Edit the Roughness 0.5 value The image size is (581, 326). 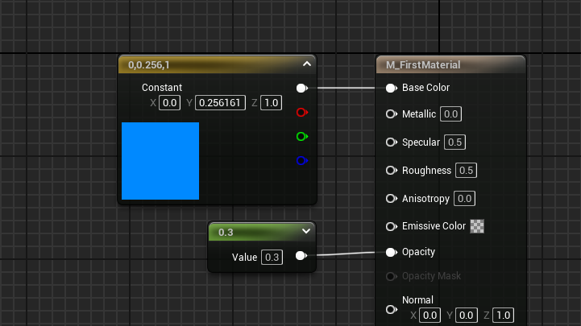click(x=466, y=170)
